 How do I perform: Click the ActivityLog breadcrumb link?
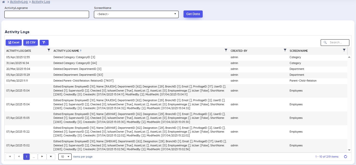[19, 2]
